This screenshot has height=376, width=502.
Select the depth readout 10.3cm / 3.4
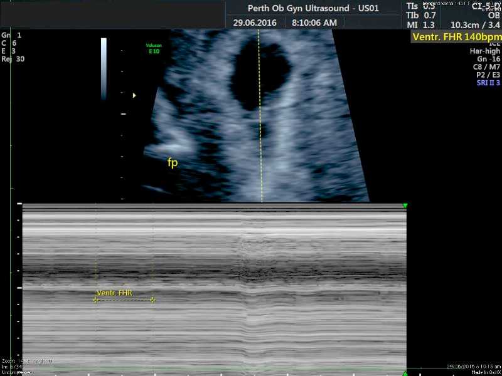474,26
